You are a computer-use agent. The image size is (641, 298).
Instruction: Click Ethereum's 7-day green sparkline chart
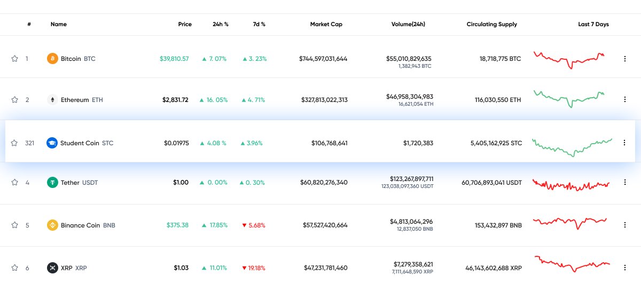pos(569,99)
